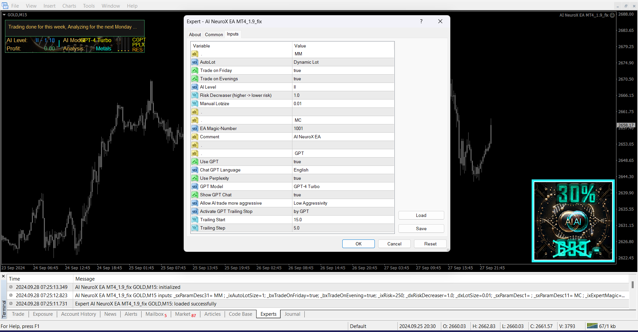Click the Comment string-type icon
Screen dimensions: 638x332
click(x=195, y=137)
